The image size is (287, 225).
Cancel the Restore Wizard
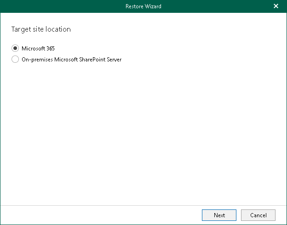(x=258, y=215)
